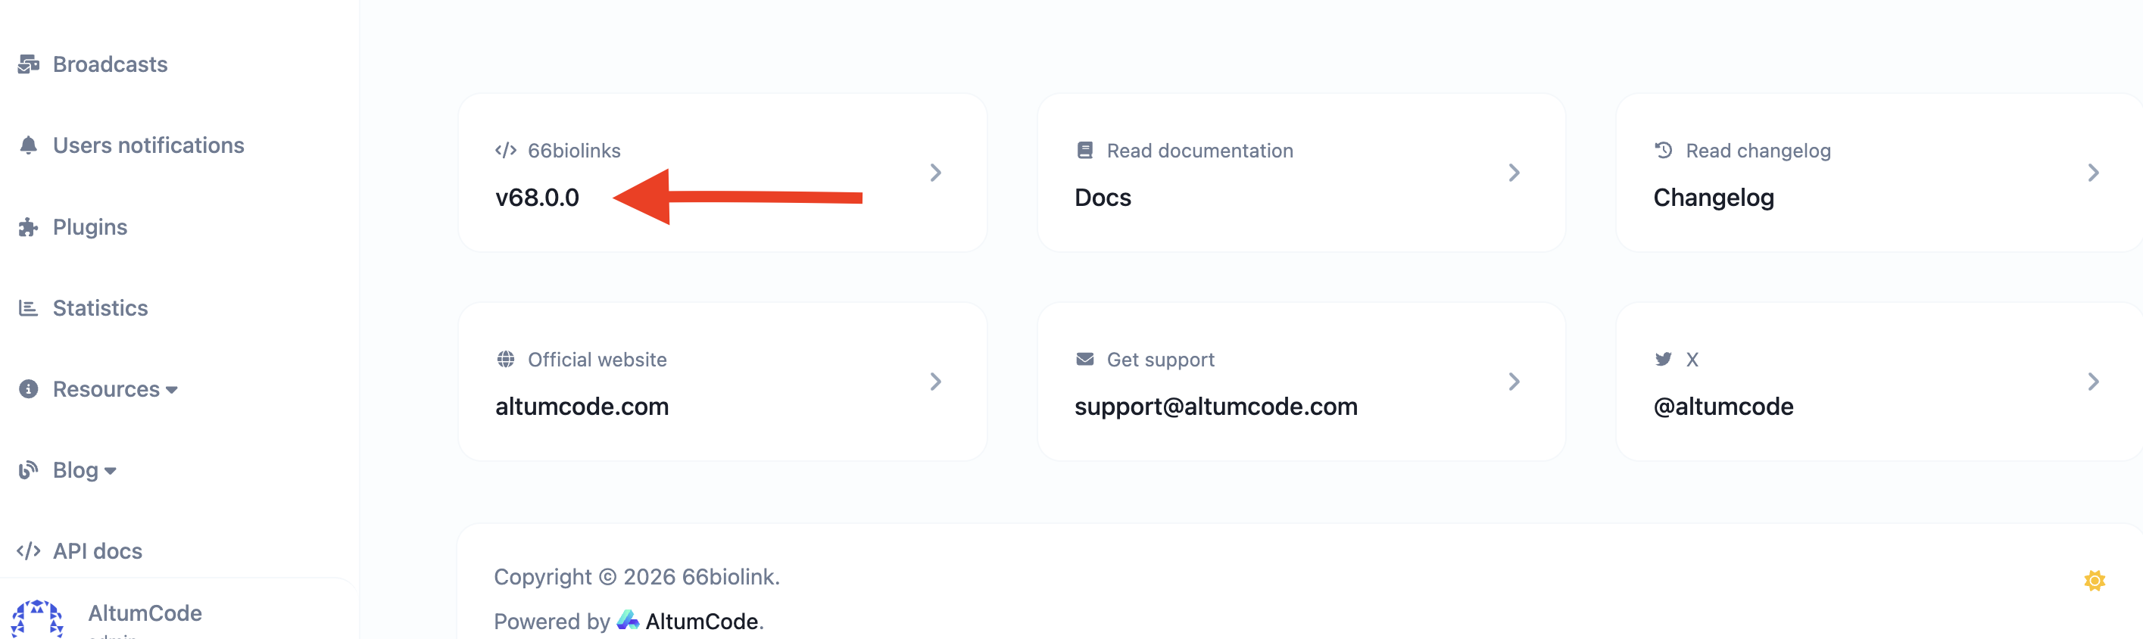Click the Read changelog label
The image size is (2143, 639).
[1758, 151]
